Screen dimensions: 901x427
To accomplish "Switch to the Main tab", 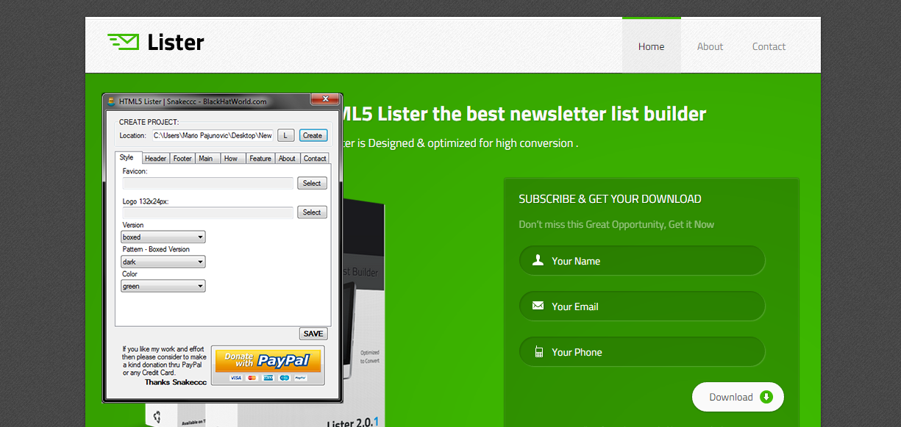I will pos(206,158).
